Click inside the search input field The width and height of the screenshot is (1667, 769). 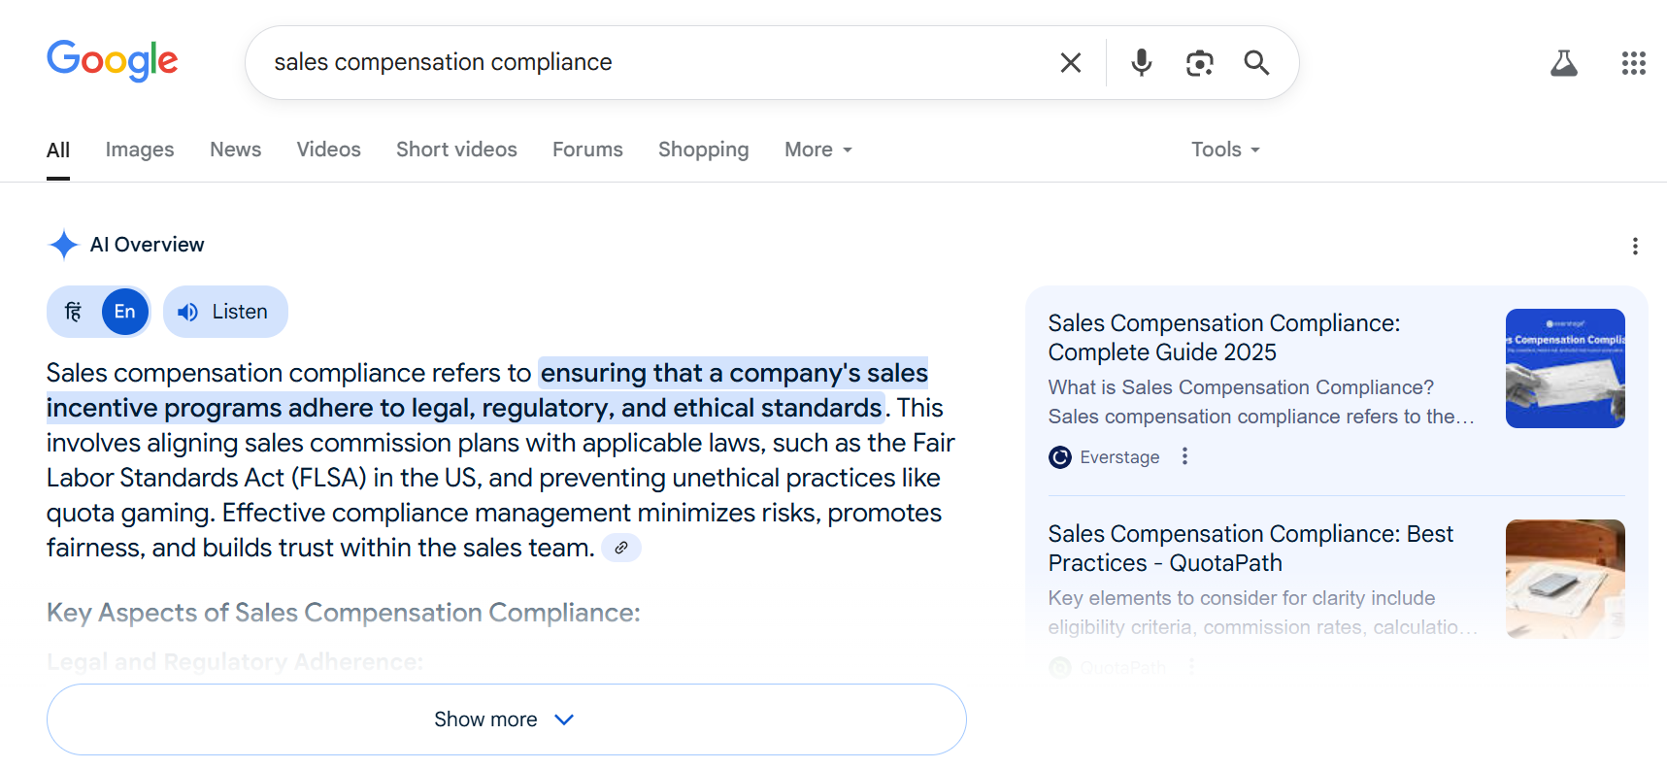tap(660, 63)
